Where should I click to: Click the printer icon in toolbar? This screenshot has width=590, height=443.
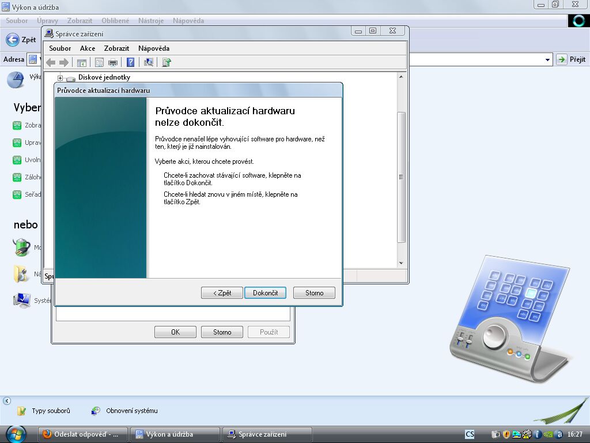tap(113, 62)
